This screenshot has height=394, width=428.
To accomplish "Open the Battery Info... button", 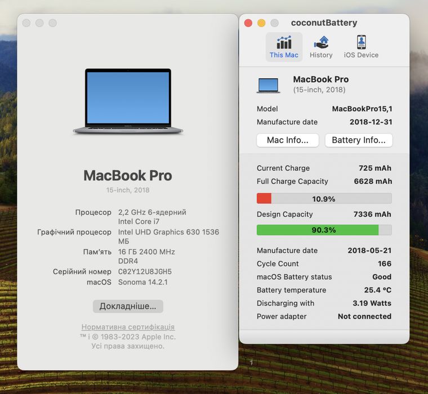I will (359, 140).
